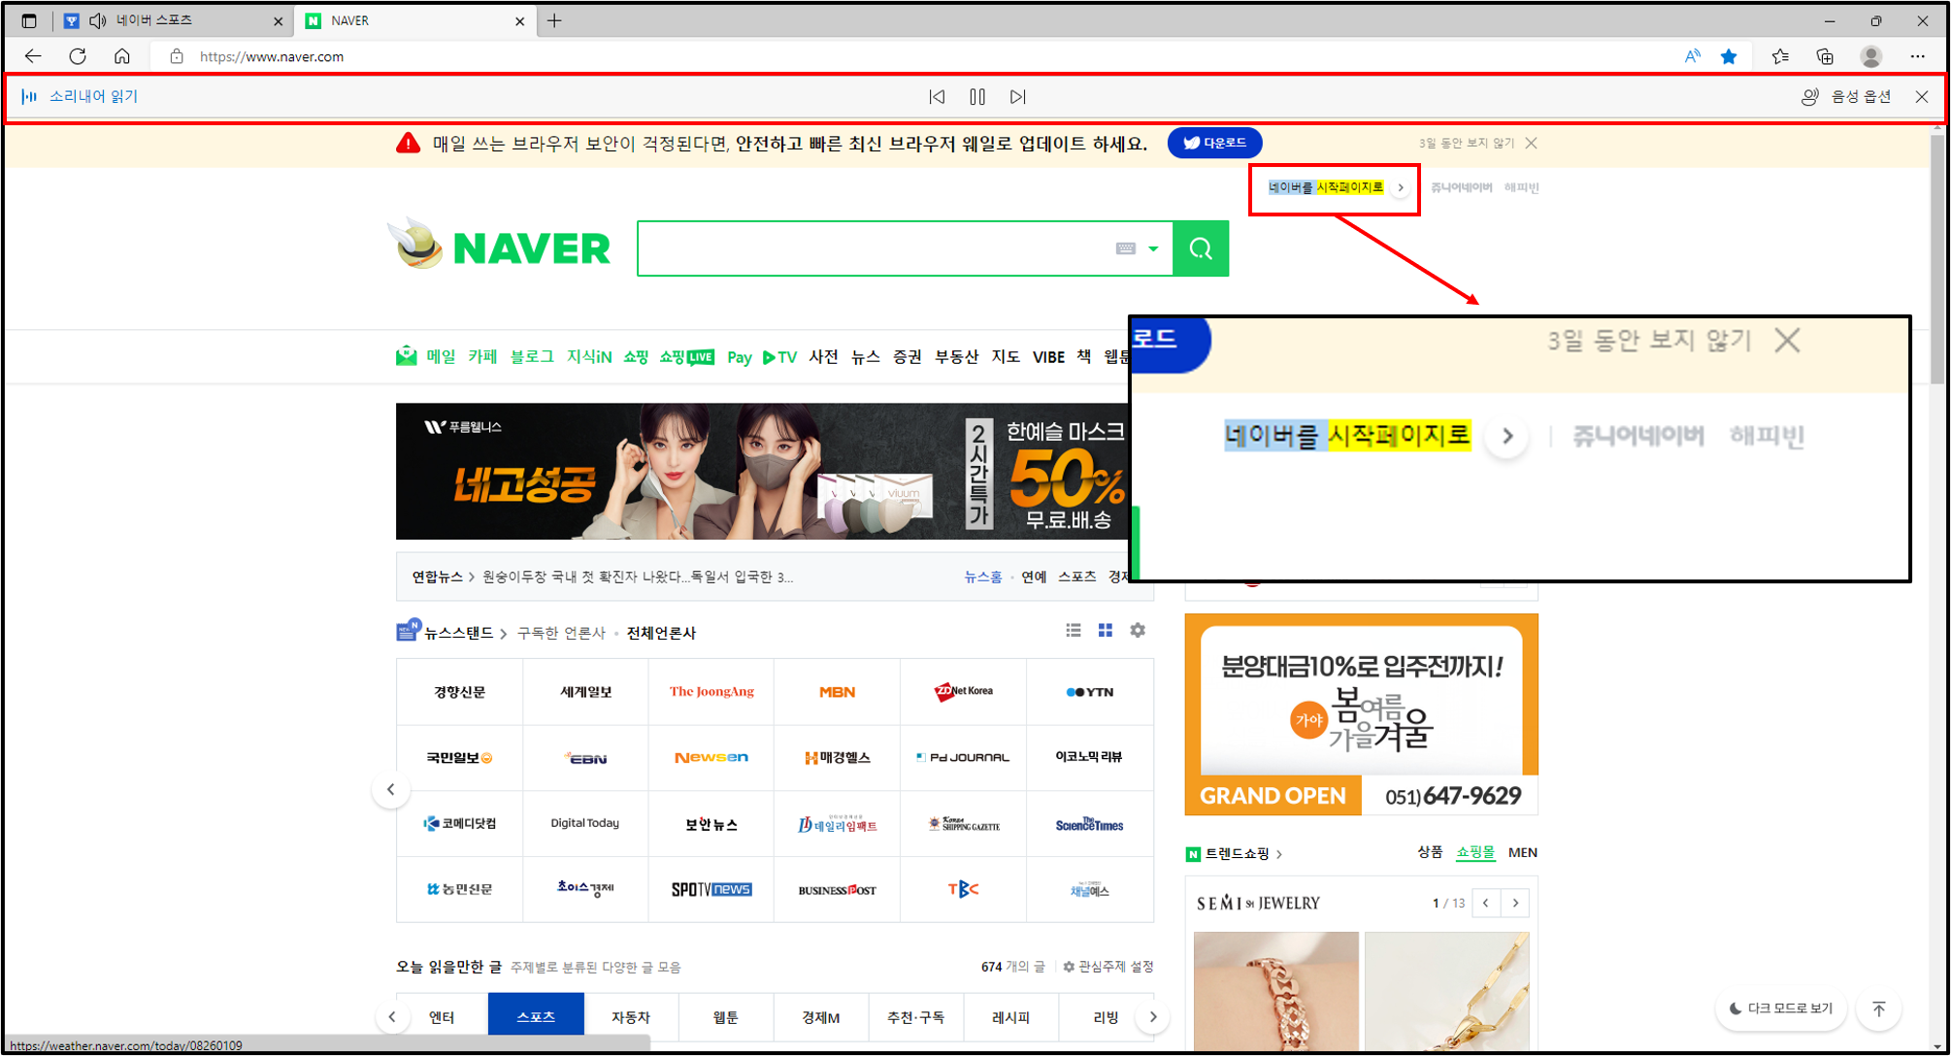Screen dimensions: 1951x1056
Task: Pause the read aloud playback
Action: pyautogui.click(x=977, y=97)
